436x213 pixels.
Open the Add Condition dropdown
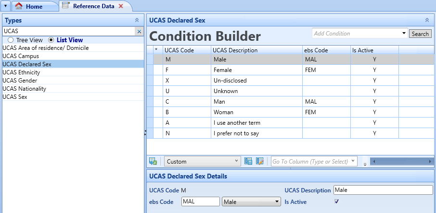pos(360,34)
